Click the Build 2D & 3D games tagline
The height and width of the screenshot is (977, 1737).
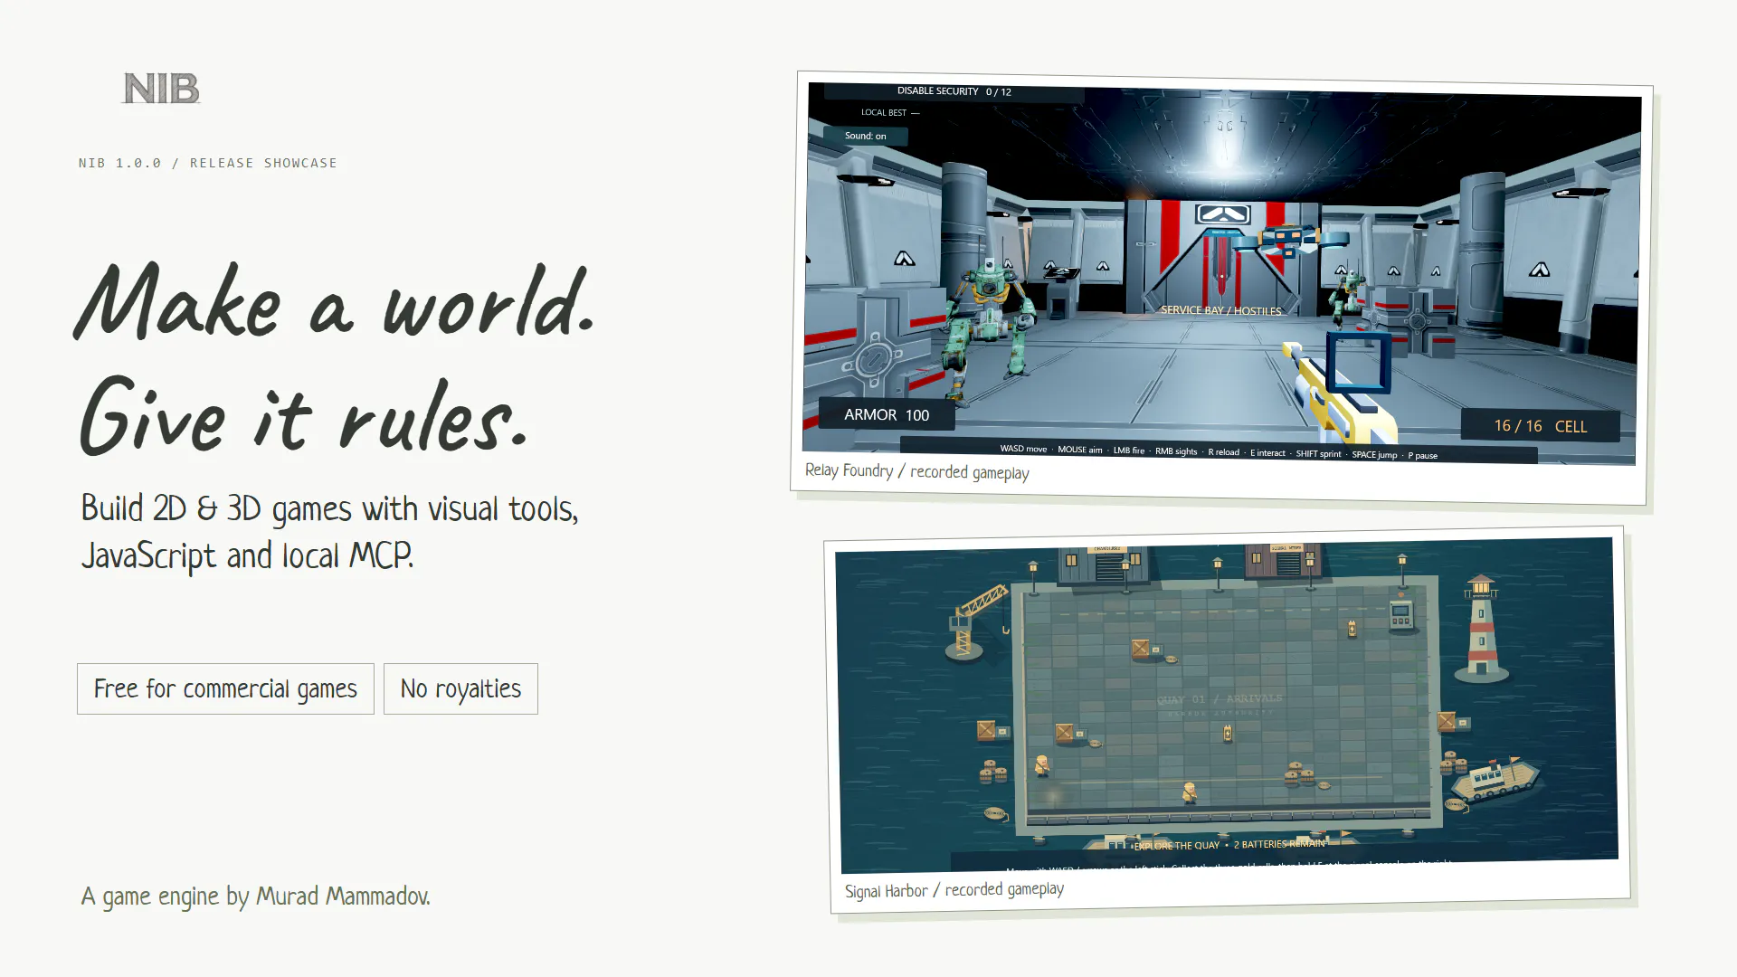coord(329,532)
